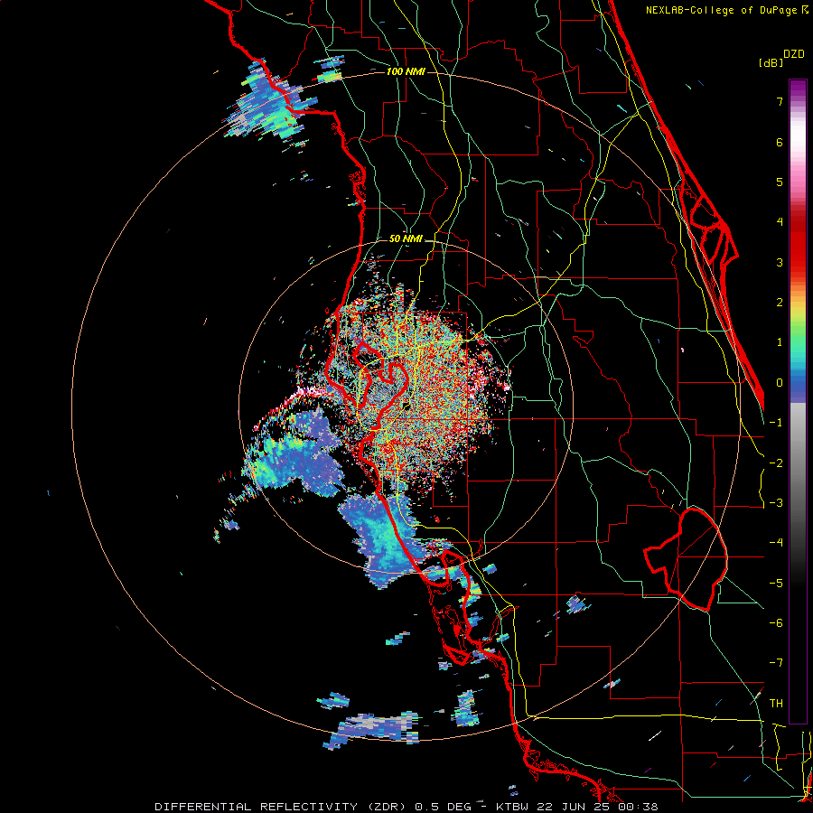Click the 0 value on color scale
Viewport: 813px width, 813px height.
tap(780, 383)
